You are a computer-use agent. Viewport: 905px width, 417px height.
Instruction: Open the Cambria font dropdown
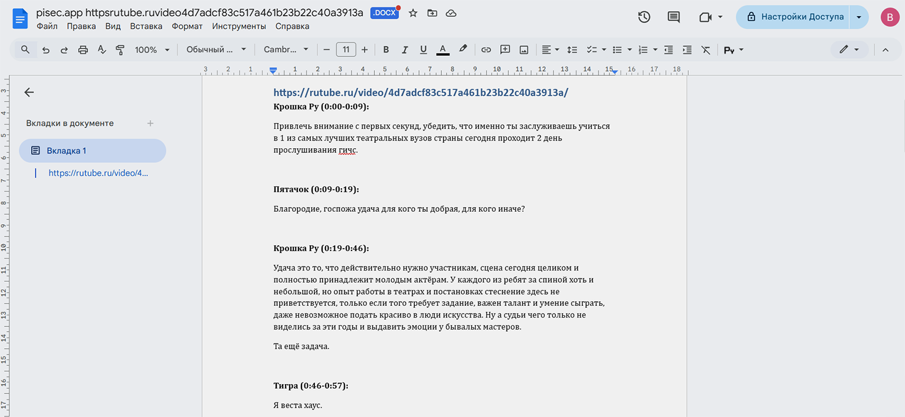point(286,50)
